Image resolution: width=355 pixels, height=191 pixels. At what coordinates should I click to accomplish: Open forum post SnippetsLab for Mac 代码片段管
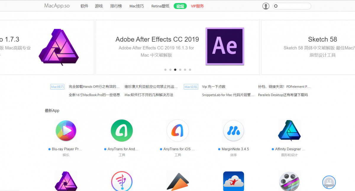(228, 95)
